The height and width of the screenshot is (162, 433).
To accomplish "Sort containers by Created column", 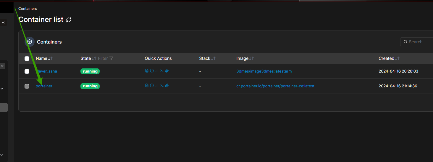I will [x=389, y=58].
